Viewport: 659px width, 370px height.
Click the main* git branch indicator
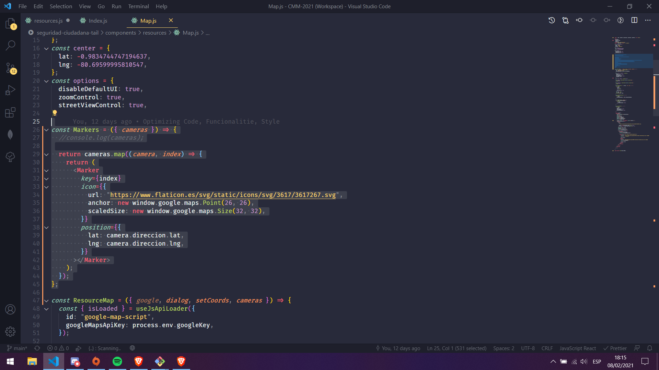[x=17, y=348]
